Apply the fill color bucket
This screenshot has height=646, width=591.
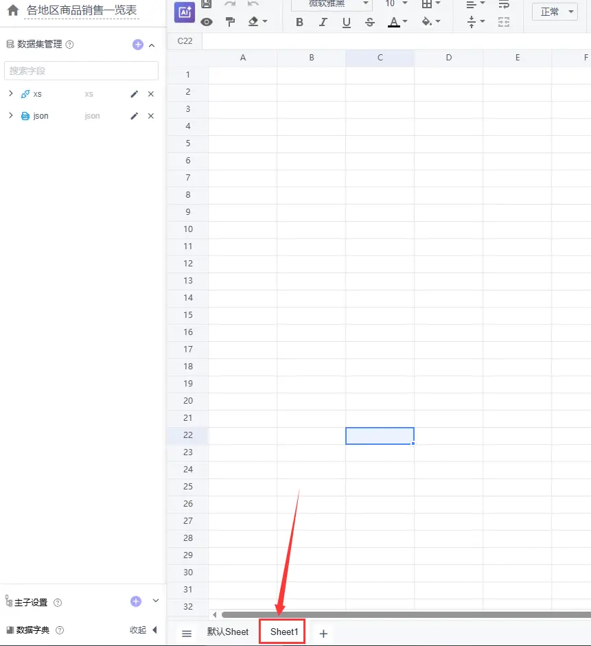pos(427,21)
